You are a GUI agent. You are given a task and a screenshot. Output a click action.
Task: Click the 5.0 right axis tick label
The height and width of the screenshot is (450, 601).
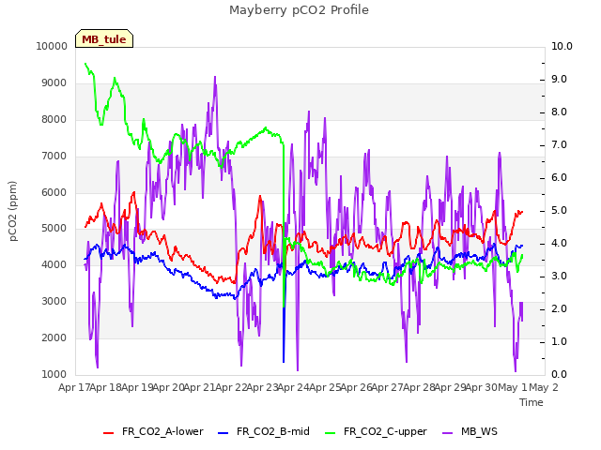(x=559, y=210)
